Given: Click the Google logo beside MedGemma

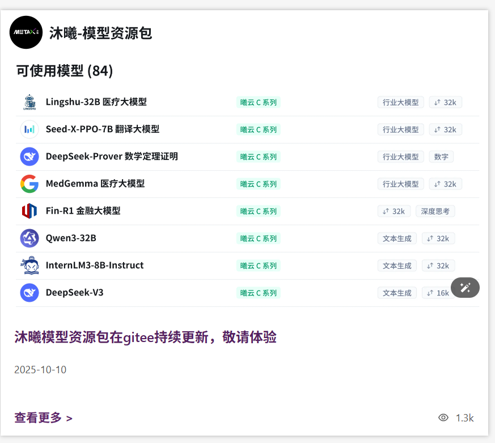Looking at the screenshot, I should point(29,184).
